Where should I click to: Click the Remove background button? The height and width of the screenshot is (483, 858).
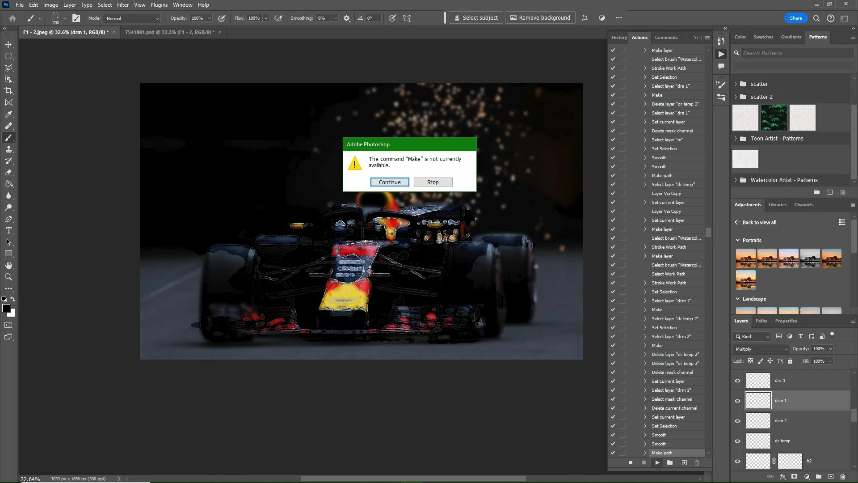point(540,18)
